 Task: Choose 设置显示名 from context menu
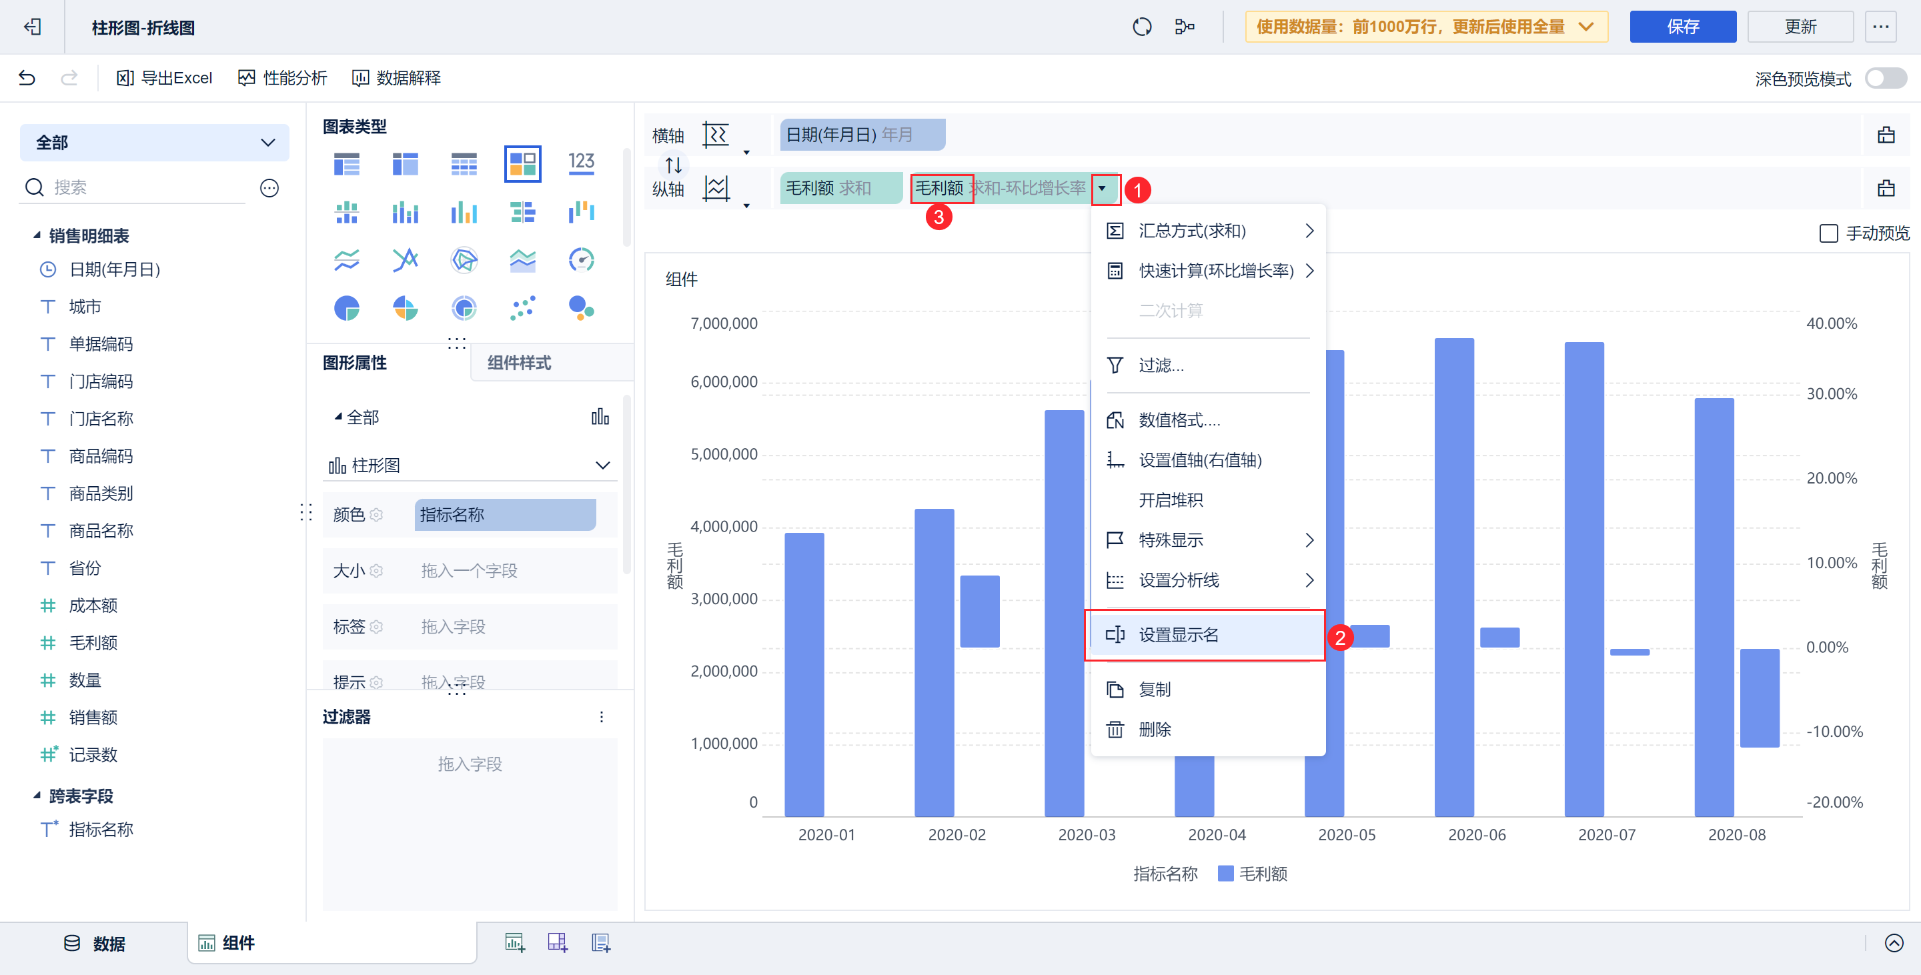pyautogui.click(x=1178, y=635)
